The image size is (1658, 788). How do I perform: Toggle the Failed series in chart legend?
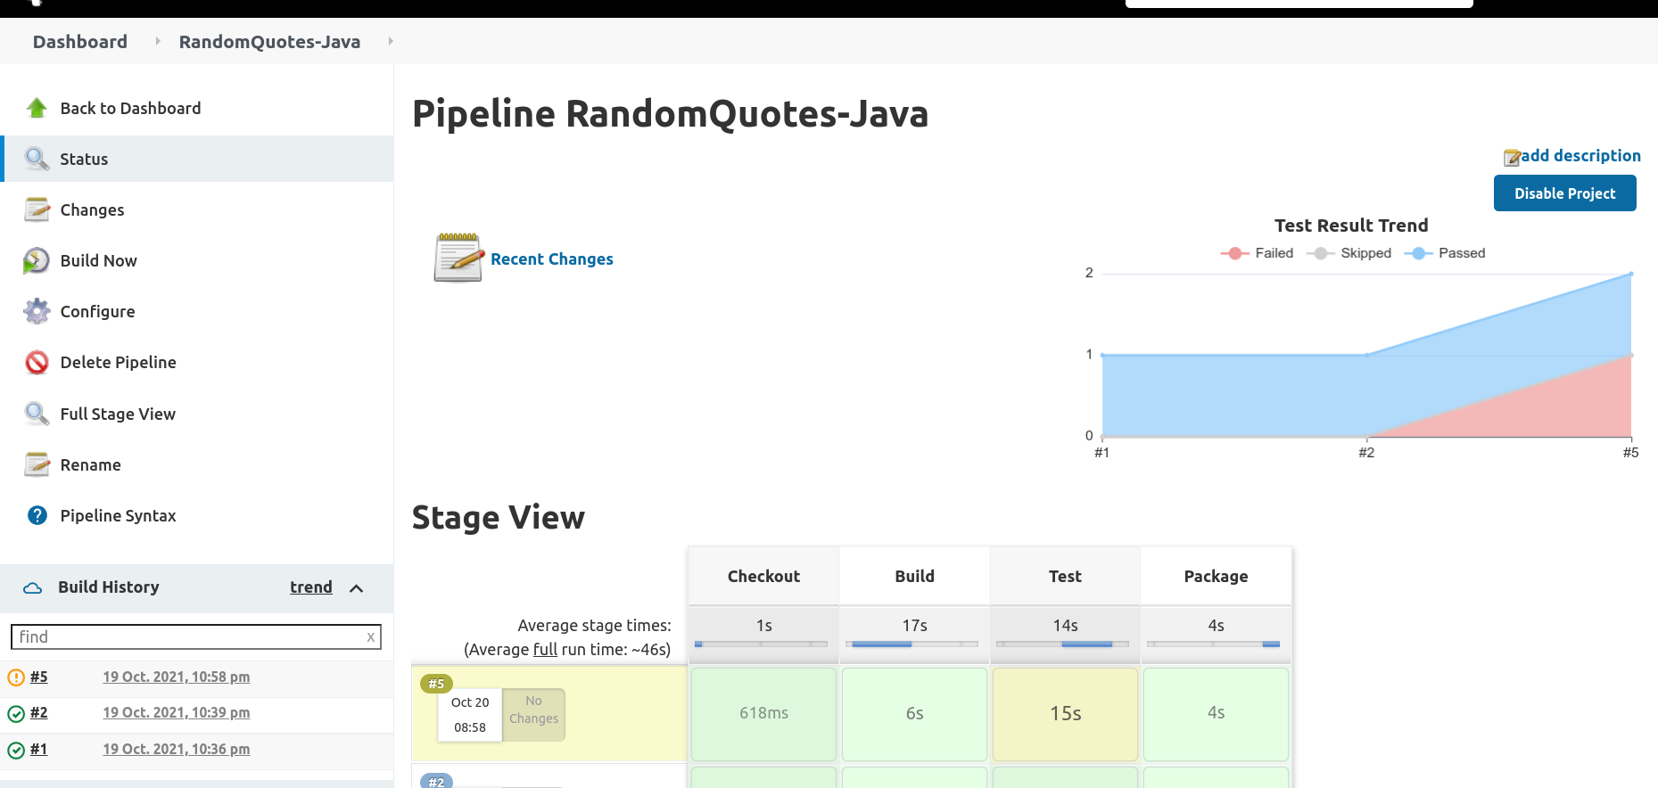1257,253
